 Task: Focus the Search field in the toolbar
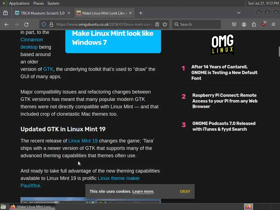pyautogui.click(x=196, y=24)
